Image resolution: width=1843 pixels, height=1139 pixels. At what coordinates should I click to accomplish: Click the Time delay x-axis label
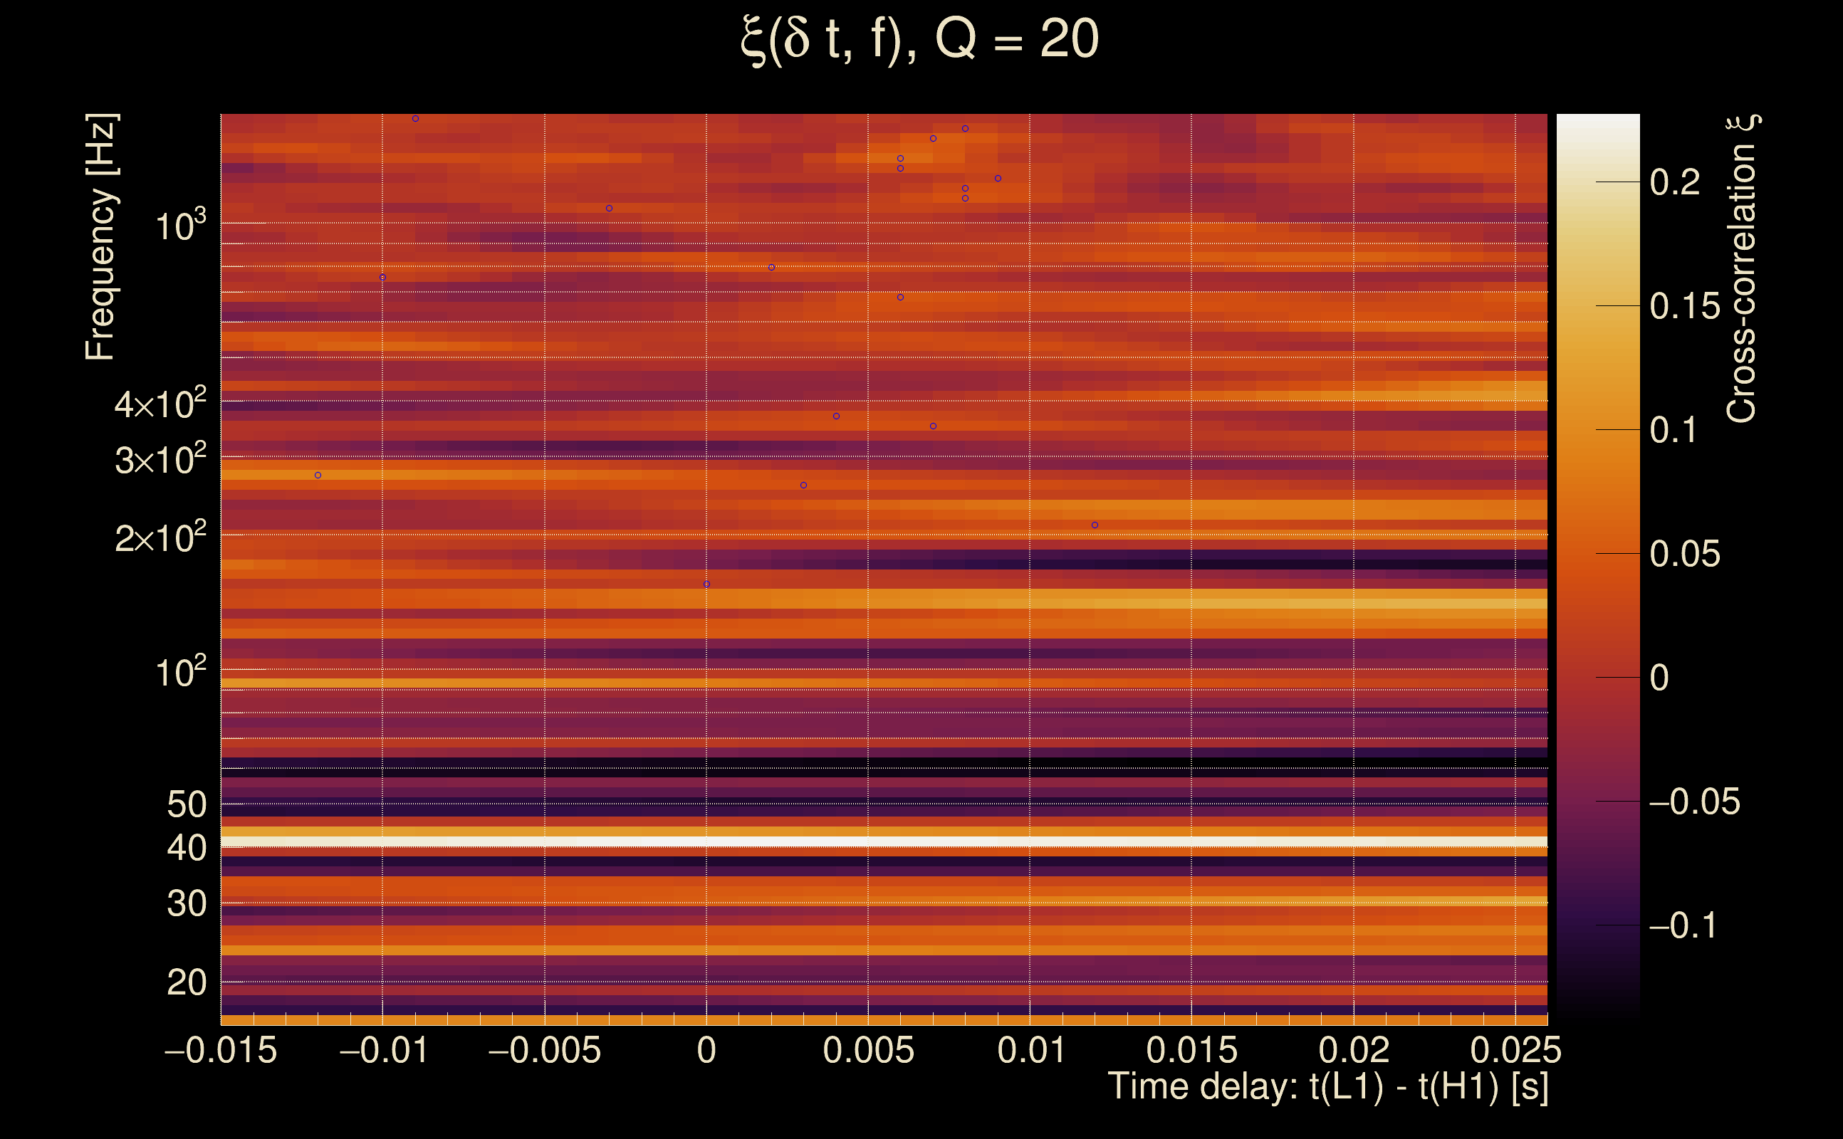pyautogui.click(x=1327, y=1086)
